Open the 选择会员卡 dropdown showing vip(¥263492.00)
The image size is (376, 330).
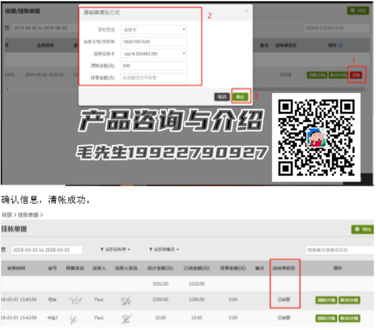[x=154, y=54]
